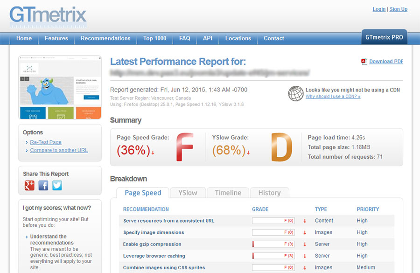The image size is (420, 273).
Task: Click the website screenshot thumbnail
Action: click(60, 87)
